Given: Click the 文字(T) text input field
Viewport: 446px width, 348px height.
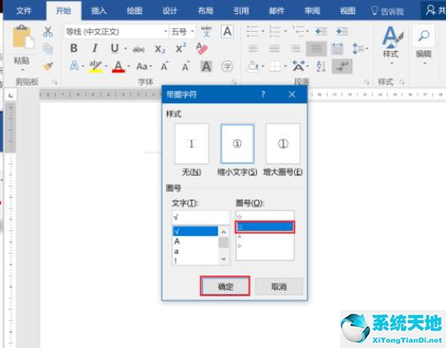Looking at the screenshot, I should pyautogui.click(x=200, y=217).
